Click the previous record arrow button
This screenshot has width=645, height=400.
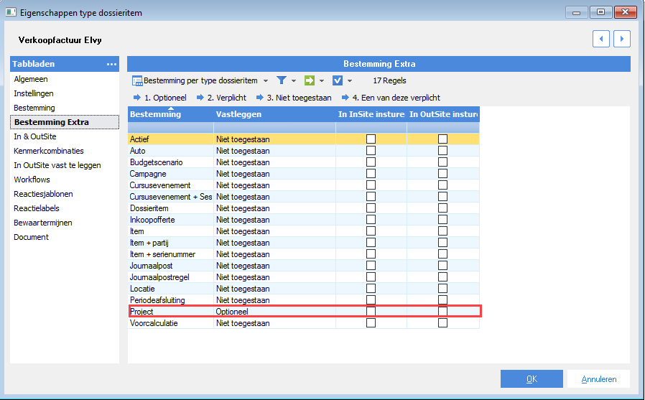click(601, 39)
